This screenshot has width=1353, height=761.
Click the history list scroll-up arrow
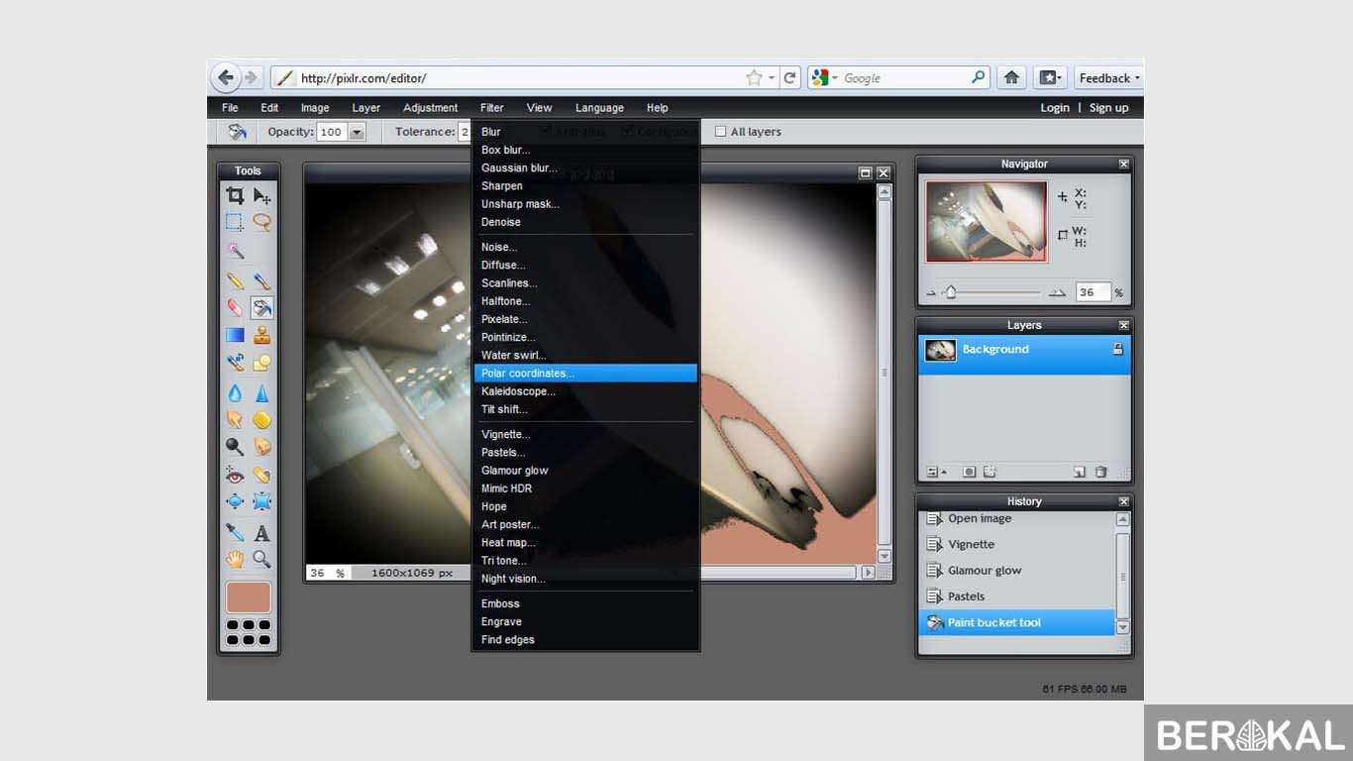click(x=1123, y=519)
